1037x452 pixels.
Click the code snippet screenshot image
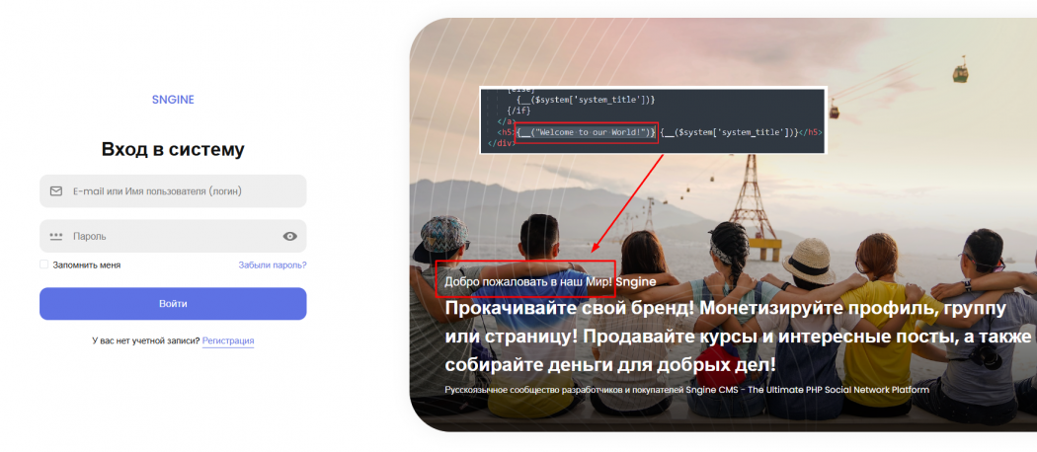[654, 120]
